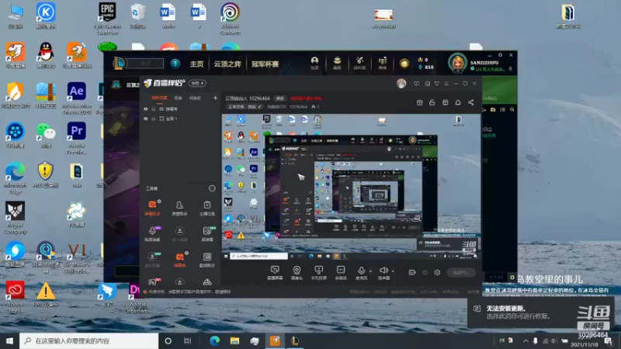The height and width of the screenshot is (349, 621).
Task: Click the 原画 quality button beside room title
Action: (280, 98)
